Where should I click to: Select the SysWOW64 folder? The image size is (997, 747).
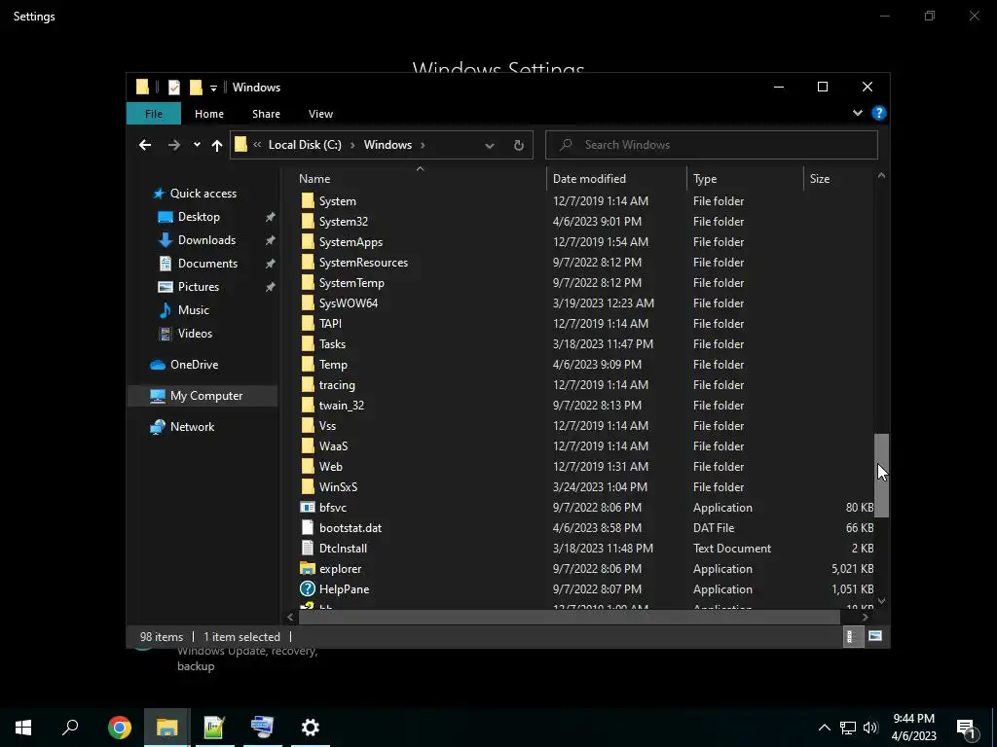[349, 303]
